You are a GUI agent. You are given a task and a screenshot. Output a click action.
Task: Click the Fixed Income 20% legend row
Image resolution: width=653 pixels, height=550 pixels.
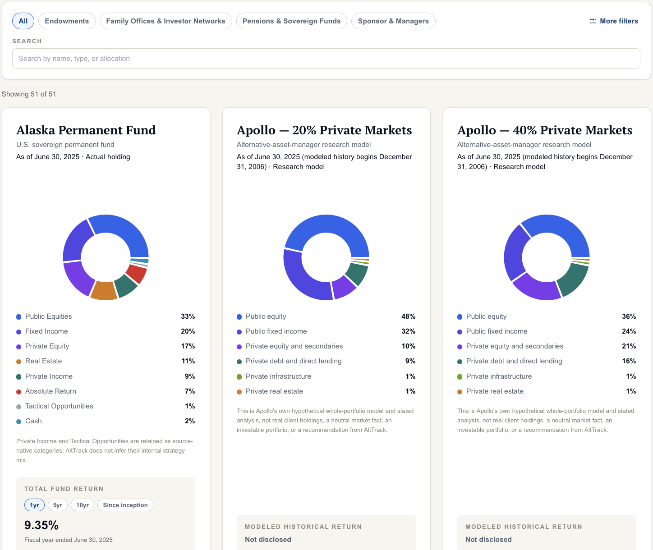pyautogui.click(x=106, y=331)
